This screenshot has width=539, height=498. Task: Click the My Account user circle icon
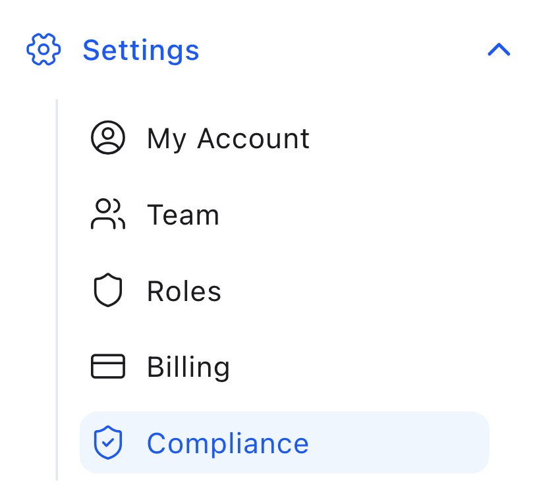107,138
